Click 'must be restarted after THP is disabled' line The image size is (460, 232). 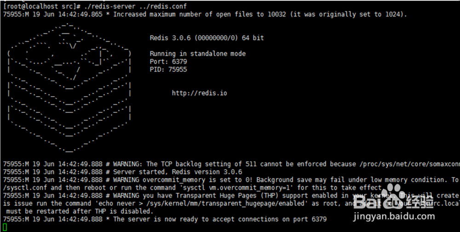coord(79,211)
